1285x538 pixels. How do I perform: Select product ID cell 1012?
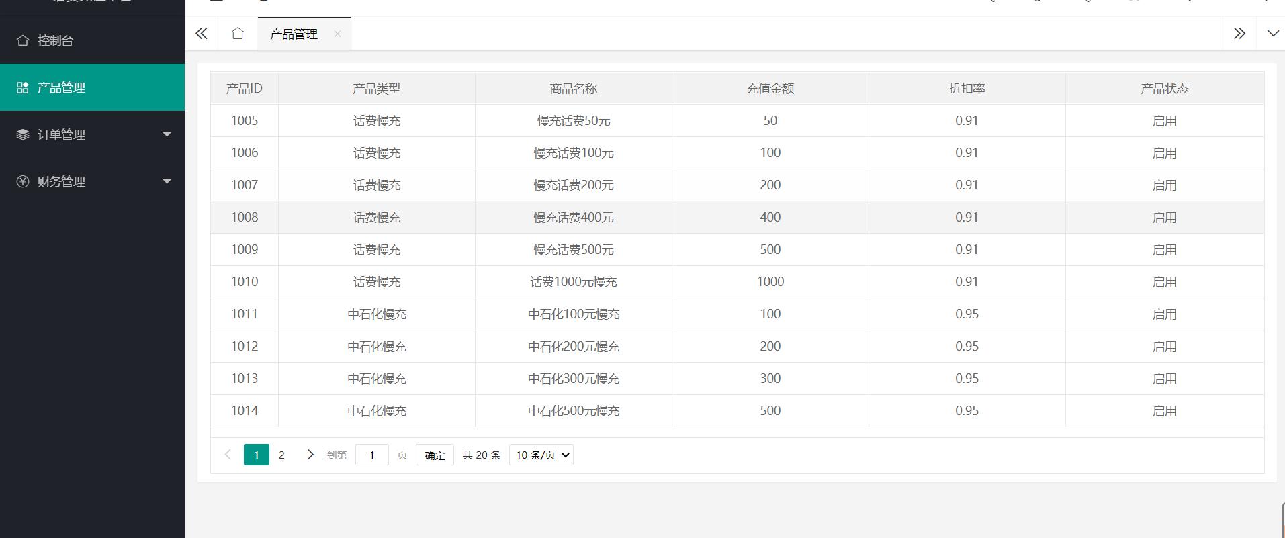[245, 347]
